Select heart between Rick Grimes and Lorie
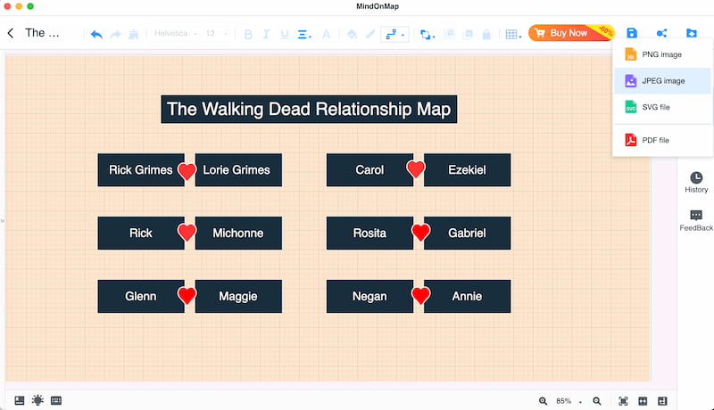Viewport: 714px width, 410px height. coord(187,171)
